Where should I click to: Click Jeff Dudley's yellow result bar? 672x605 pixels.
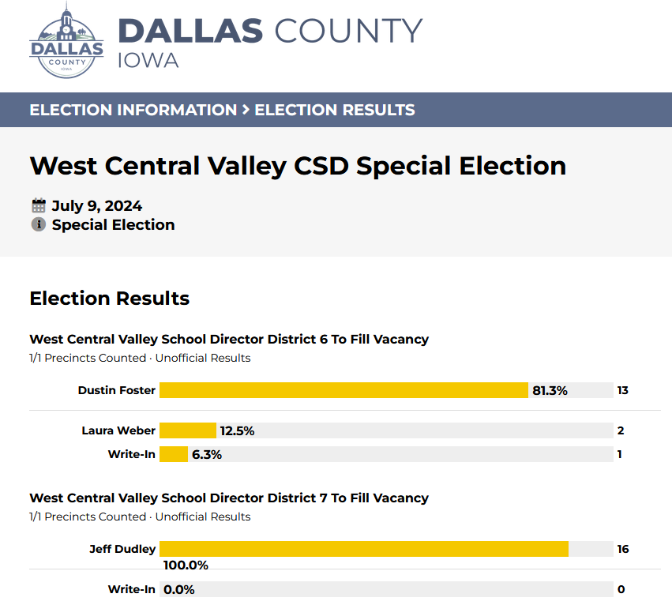pyautogui.click(x=364, y=549)
